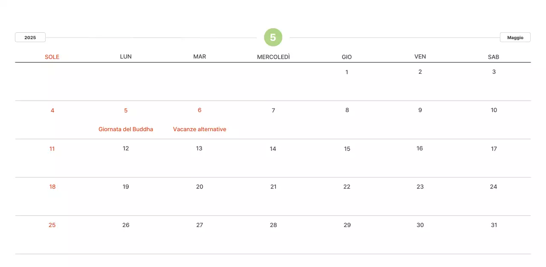Image resolution: width=546 pixels, height=267 pixels.
Task: Click on day 9 under VEN
Action: pos(420,110)
